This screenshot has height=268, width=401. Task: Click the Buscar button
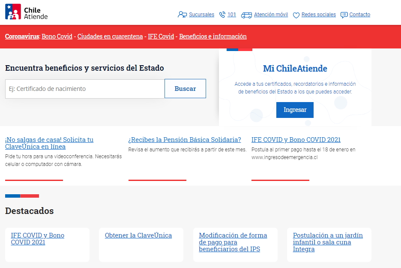coord(185,89)
